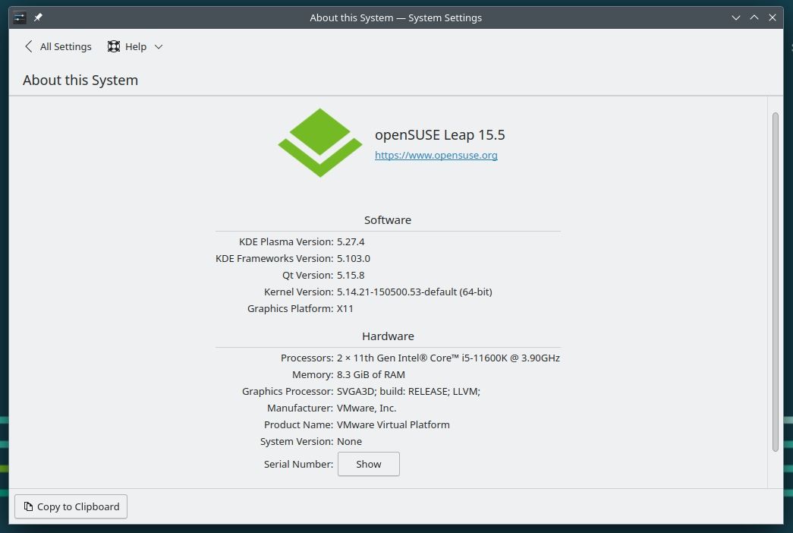This screenshot has width=793, height=533.
Task: Select the KDE Frameworks Version value 5.103.0
Action: click(x=354, y=259)
